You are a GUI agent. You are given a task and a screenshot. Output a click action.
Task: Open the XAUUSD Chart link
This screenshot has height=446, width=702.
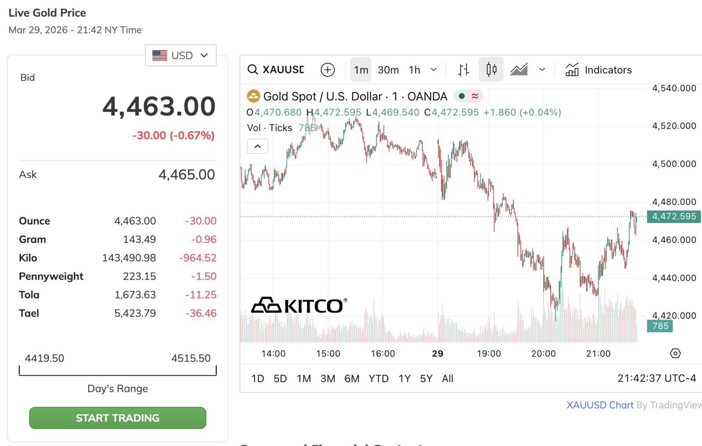[600, 405]
